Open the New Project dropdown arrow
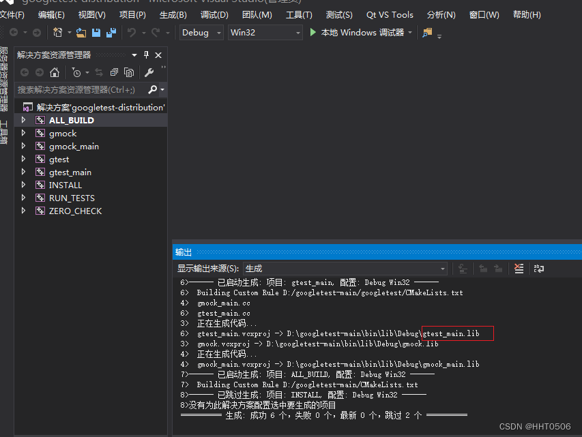The image size is (582, 437). click(70, 33)
